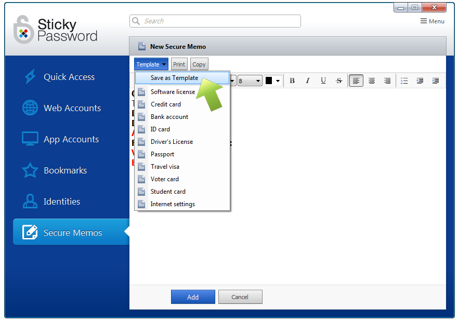The image size is (458, 323).
Task: Copy the memo contents
Action: [199, 64]
